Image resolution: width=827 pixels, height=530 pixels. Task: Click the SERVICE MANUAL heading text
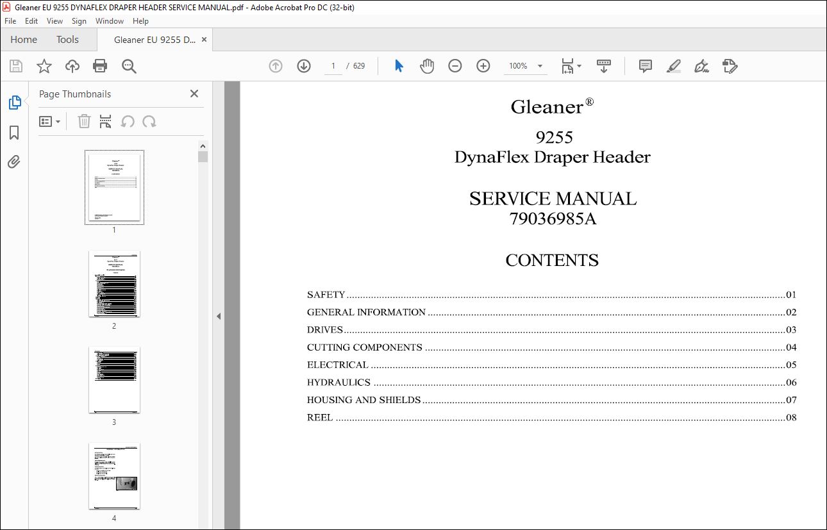pyautogui.click(x=553, y=199)
